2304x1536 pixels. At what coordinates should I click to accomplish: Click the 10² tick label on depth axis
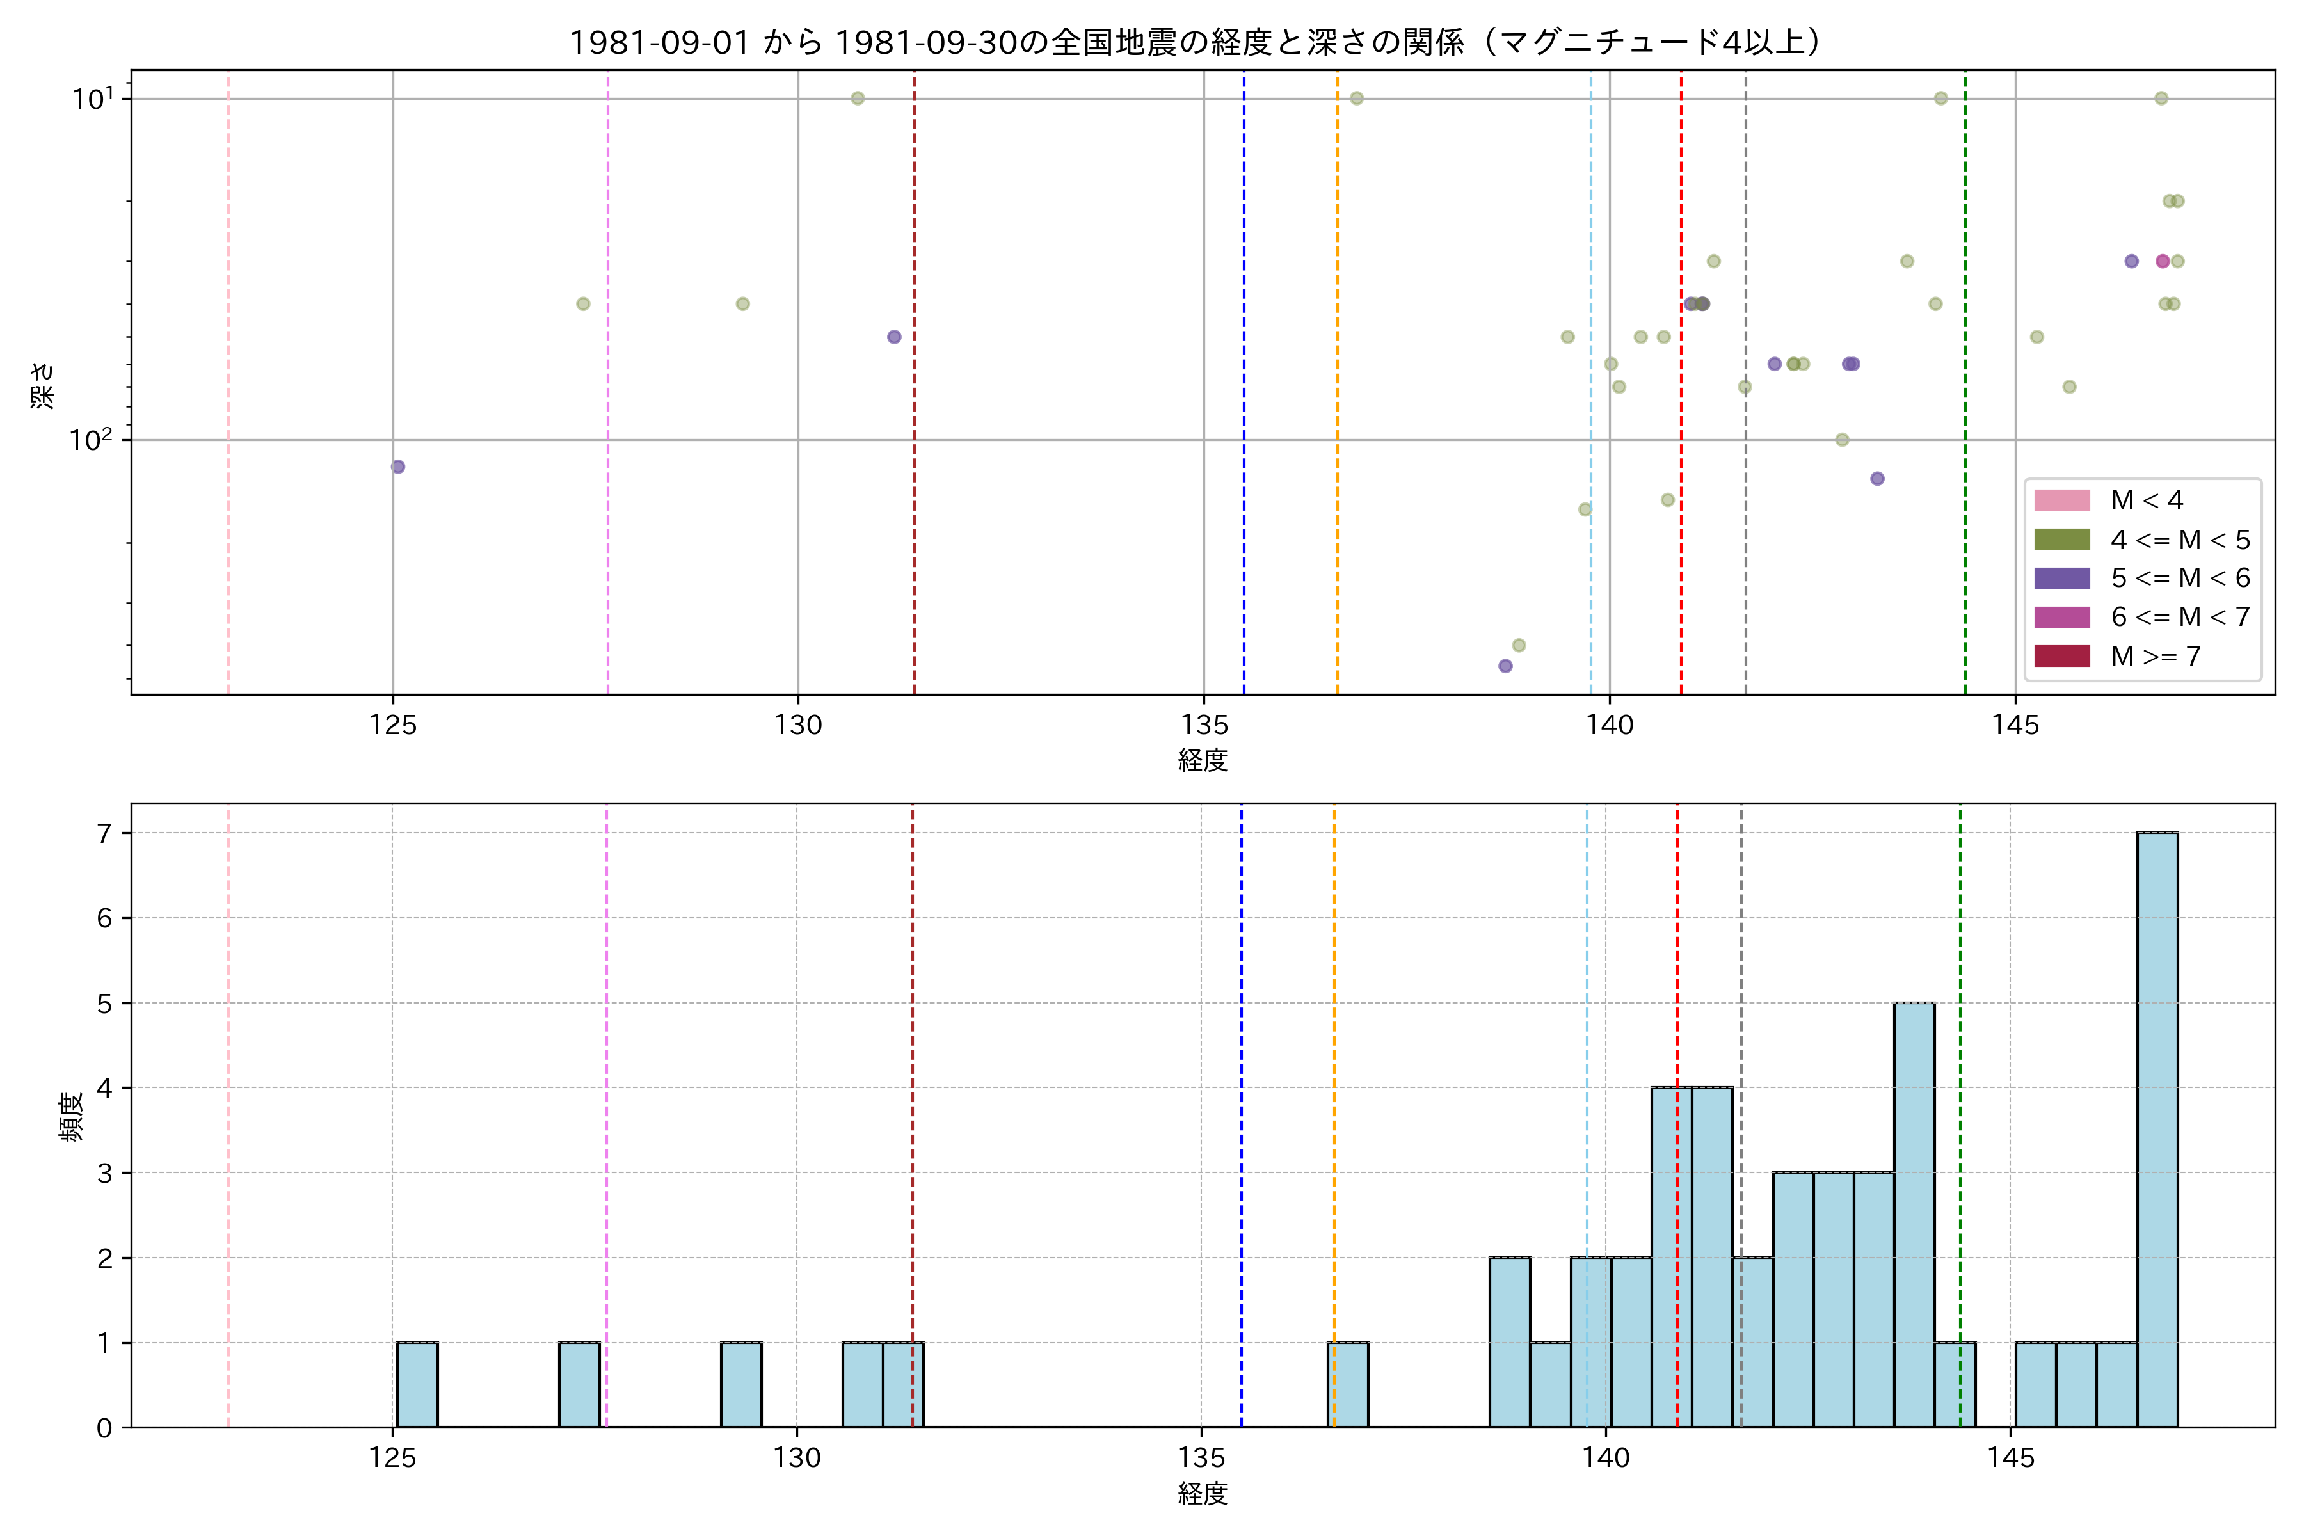tap(91, 440)
